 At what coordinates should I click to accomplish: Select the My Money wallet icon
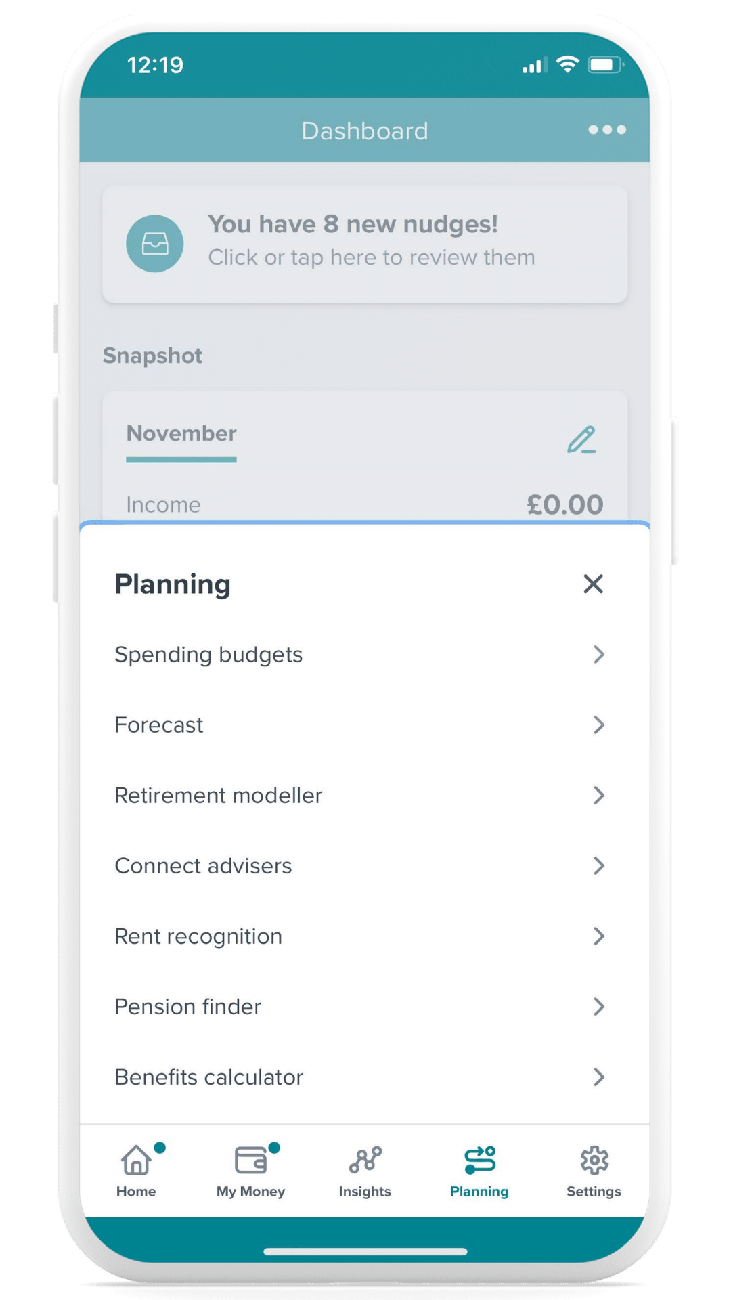(x=250, y=1158)
